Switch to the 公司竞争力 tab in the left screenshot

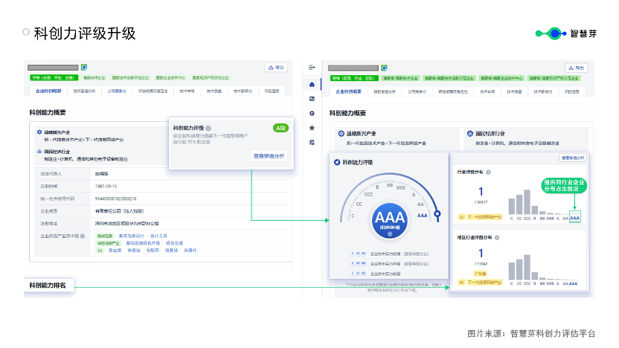tap(117, 91)
